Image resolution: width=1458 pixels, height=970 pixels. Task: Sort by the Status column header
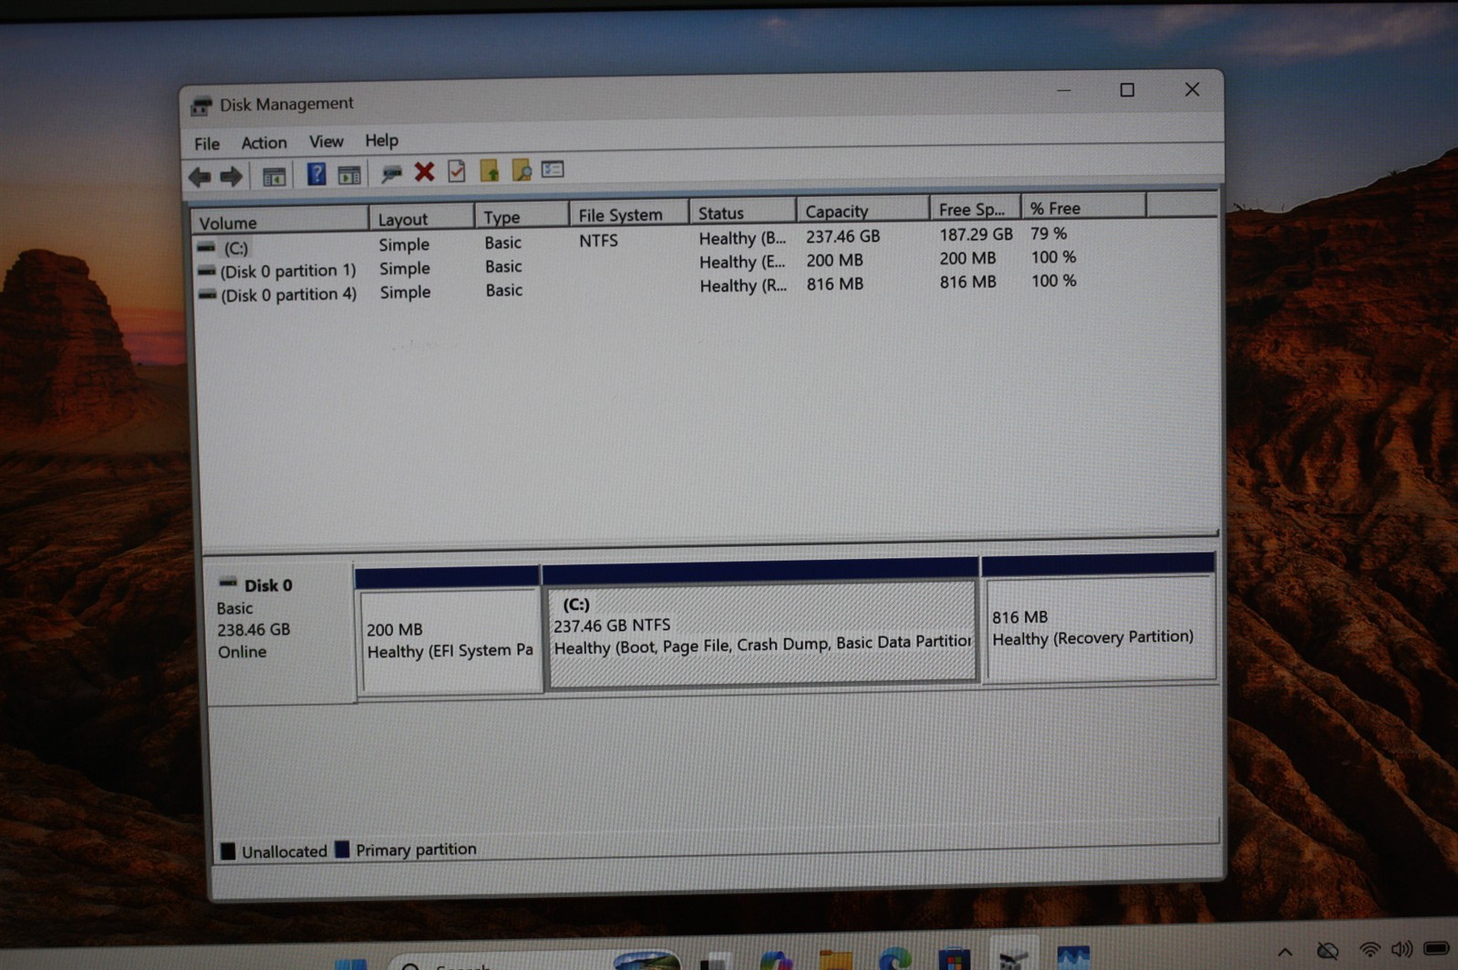(742, 212)
